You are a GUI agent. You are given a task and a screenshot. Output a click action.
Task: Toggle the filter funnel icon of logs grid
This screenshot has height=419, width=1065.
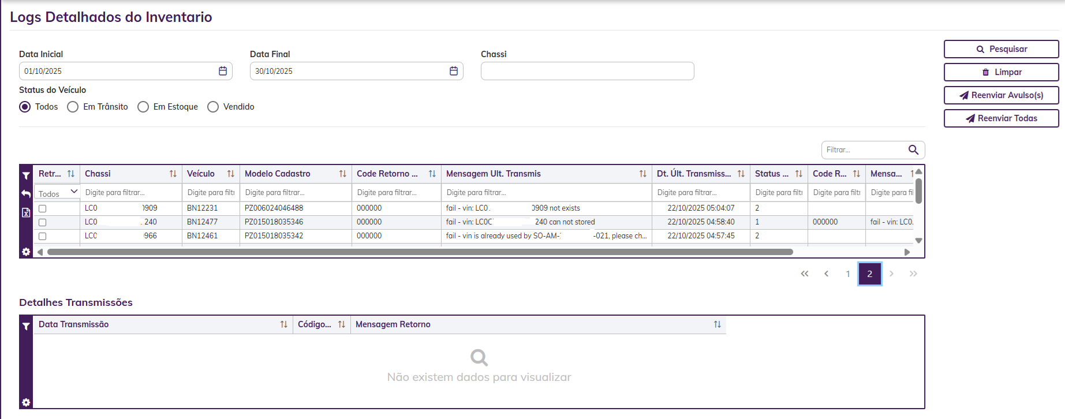26,175
